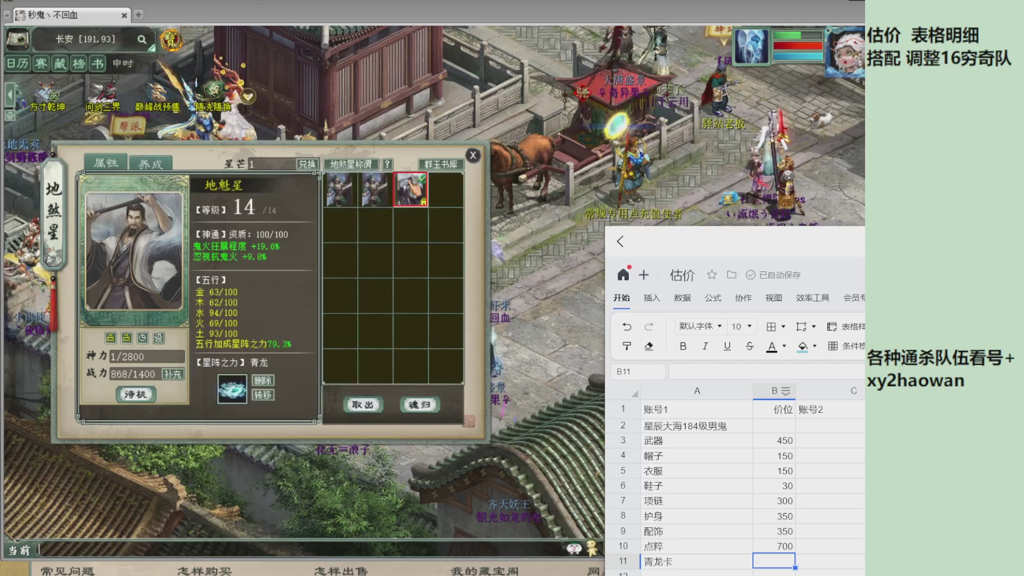Screen dimensions: 1024x576
Task: Toggle underline formatting
Action: coord(727,346)
